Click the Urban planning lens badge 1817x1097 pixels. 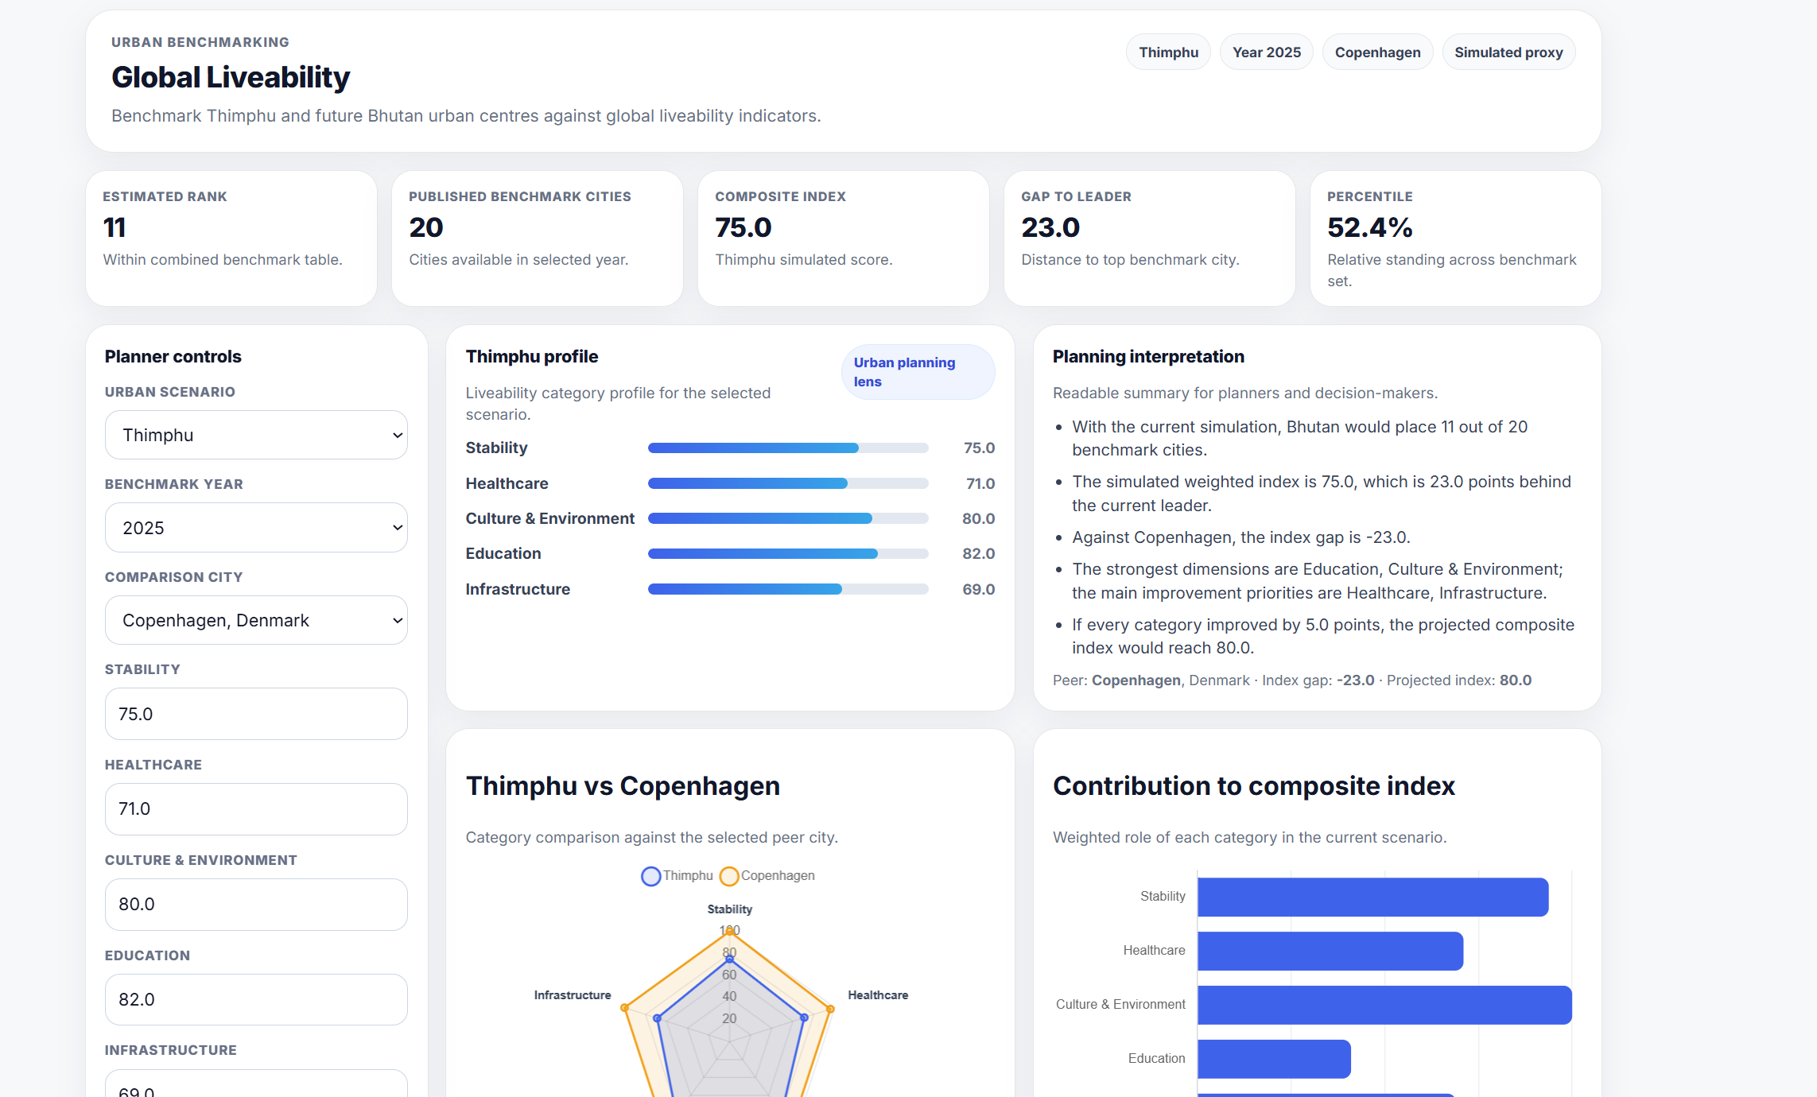point(917,372)
